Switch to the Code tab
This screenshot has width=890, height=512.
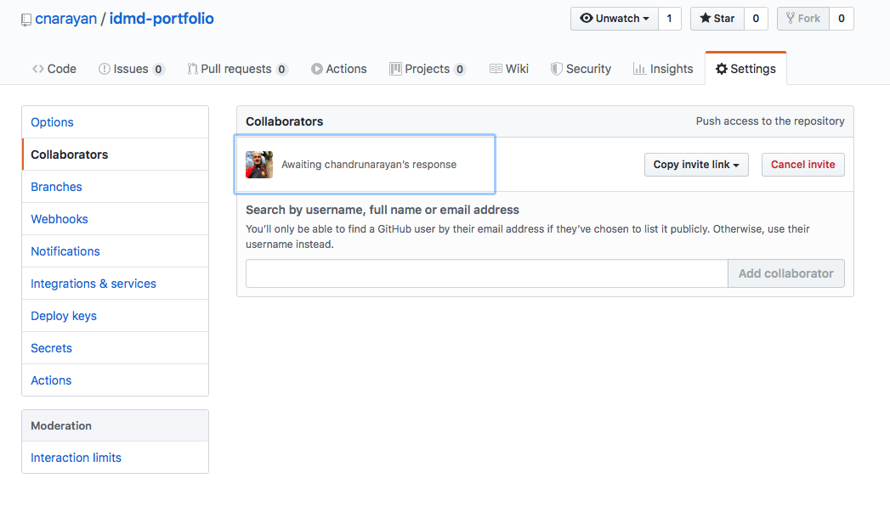(54, 69)
